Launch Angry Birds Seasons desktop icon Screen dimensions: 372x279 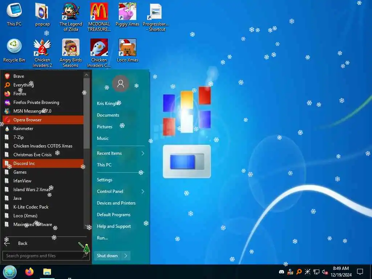tap(71, 53)
